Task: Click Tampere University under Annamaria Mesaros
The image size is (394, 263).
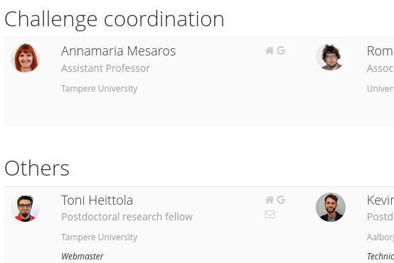Action: (x=100, y=89)
